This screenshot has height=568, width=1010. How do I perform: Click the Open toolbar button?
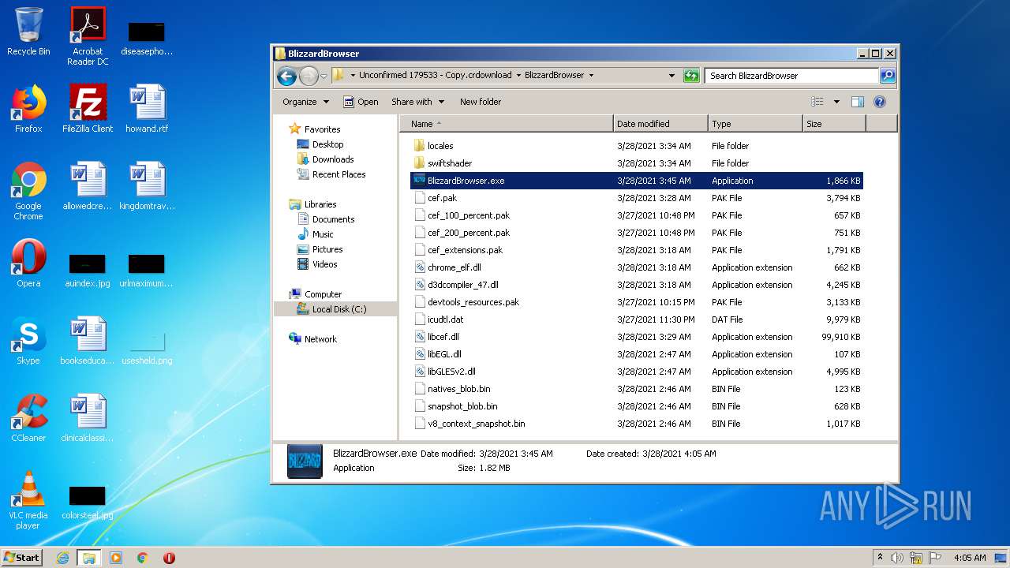pos(361,102)
